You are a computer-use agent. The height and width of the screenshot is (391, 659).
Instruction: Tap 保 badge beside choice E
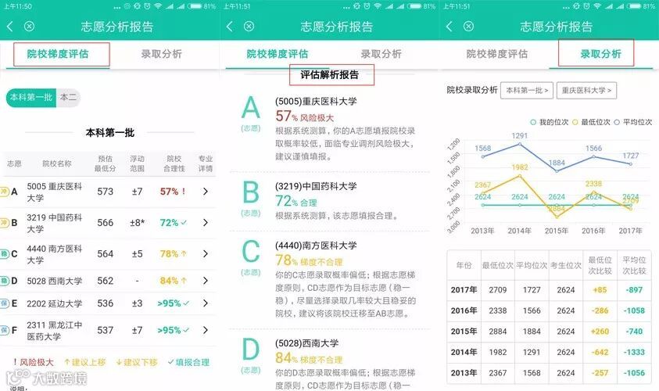(5, 303)
